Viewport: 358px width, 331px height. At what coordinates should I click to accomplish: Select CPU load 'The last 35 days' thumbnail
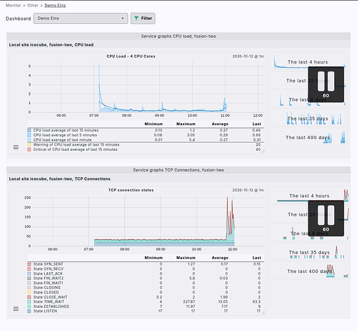308,118
